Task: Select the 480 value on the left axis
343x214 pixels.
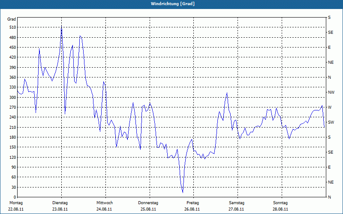Action: point(13,38)
